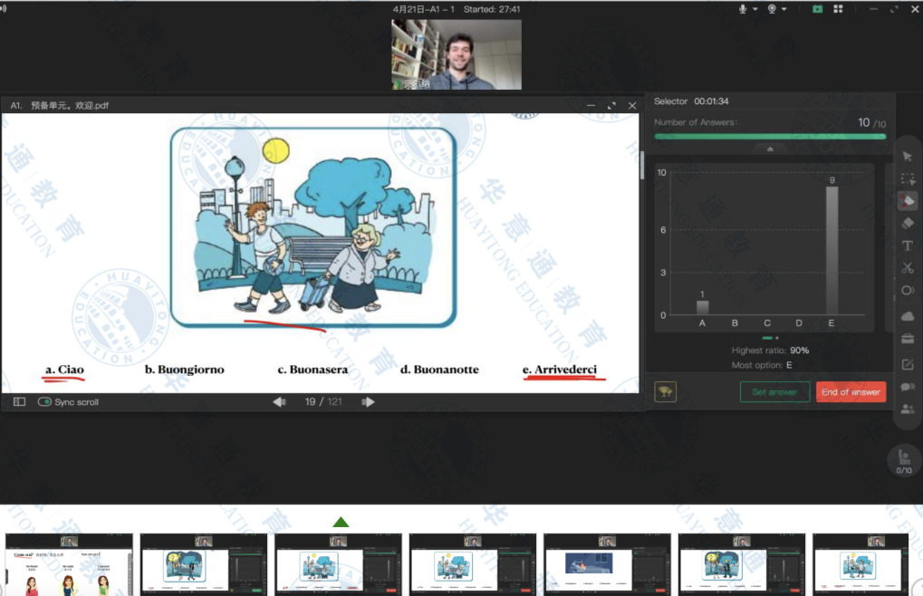The image size is (923, 596).
Task: Open the microphone options dropdown arrow
Action: 755,9
